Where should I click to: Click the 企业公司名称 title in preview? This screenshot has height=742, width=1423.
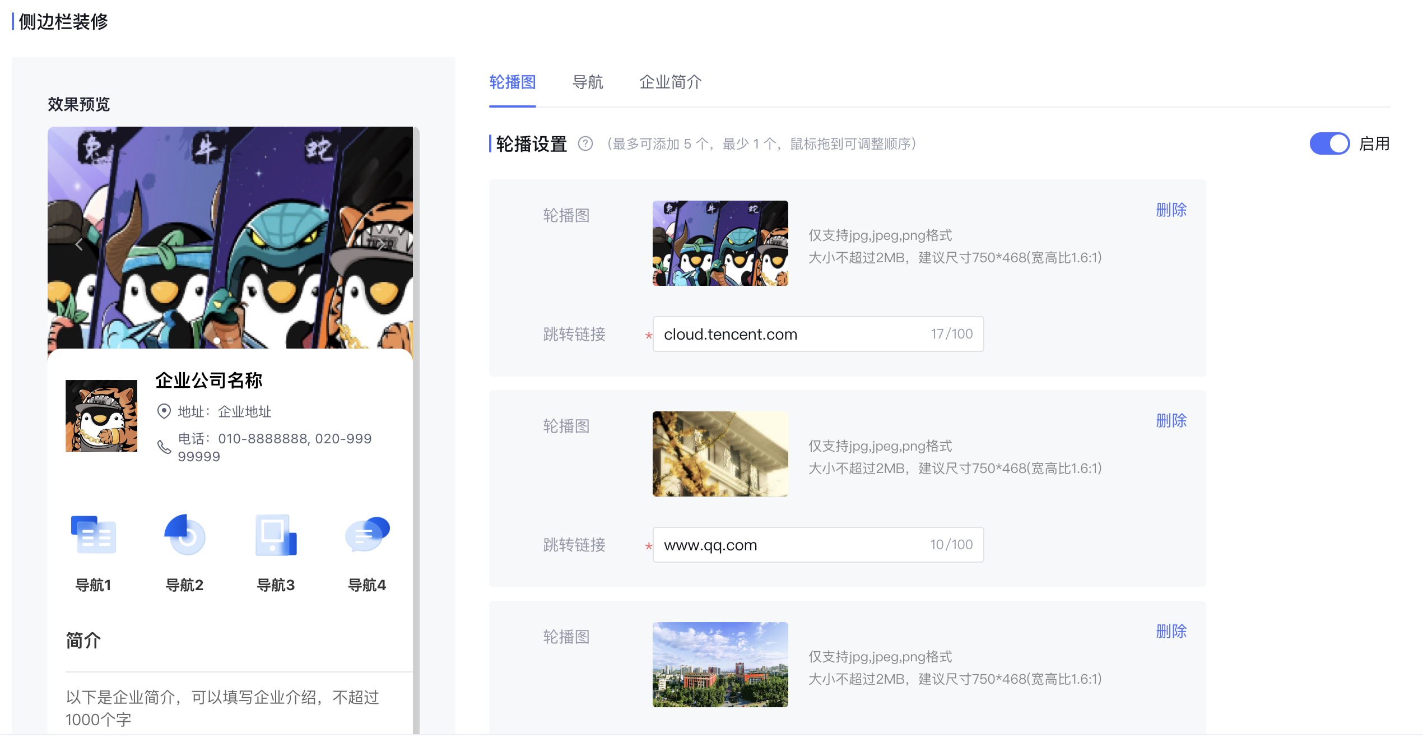(x=209, y=381)
